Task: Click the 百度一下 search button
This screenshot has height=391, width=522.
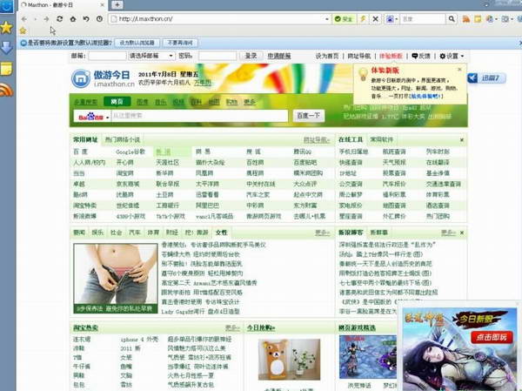Action: point(308,115)
